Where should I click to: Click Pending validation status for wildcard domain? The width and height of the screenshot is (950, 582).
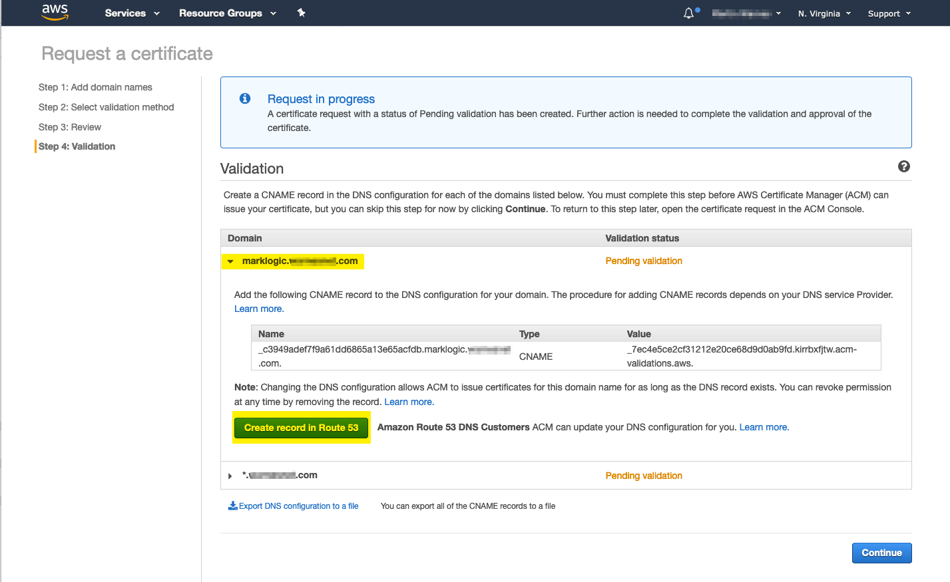644,476
